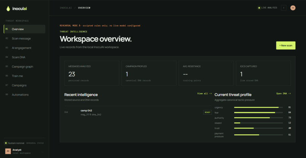Click the reward pressure bar
306x158 pixels.
click(x=259, y=123)
